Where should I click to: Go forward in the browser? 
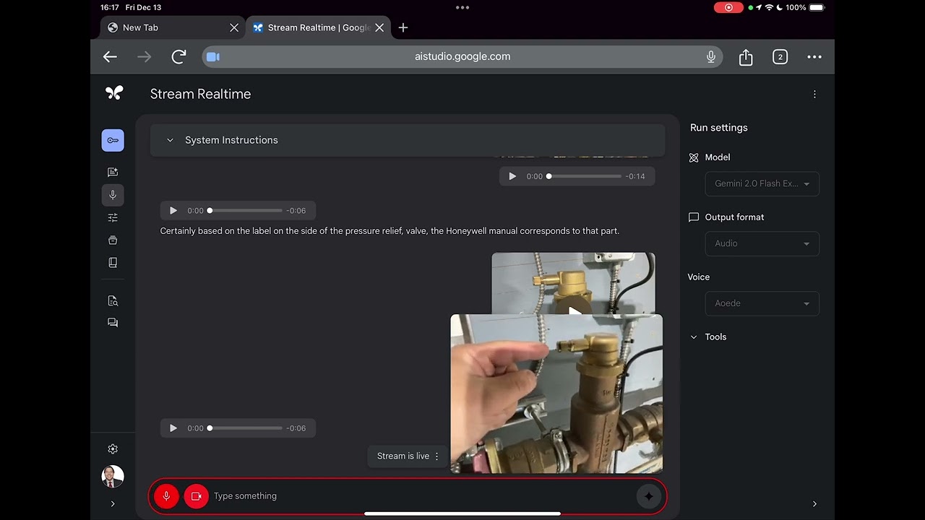[145, 56]
